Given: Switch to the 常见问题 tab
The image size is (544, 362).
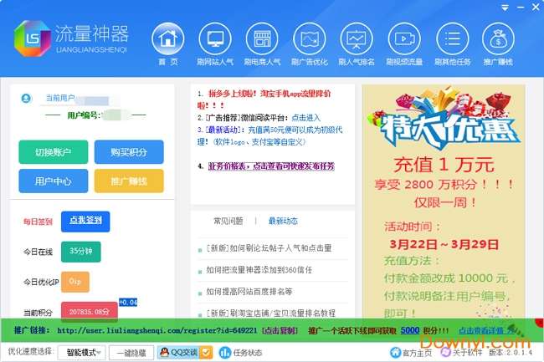Looking at the screenshot, I should [x=228, y=221].
